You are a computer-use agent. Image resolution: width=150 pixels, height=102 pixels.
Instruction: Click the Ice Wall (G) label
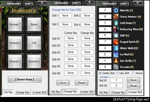126,55
